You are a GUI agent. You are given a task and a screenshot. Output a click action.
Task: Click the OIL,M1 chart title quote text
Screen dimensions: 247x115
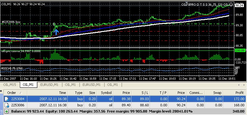tap(23, 4)
